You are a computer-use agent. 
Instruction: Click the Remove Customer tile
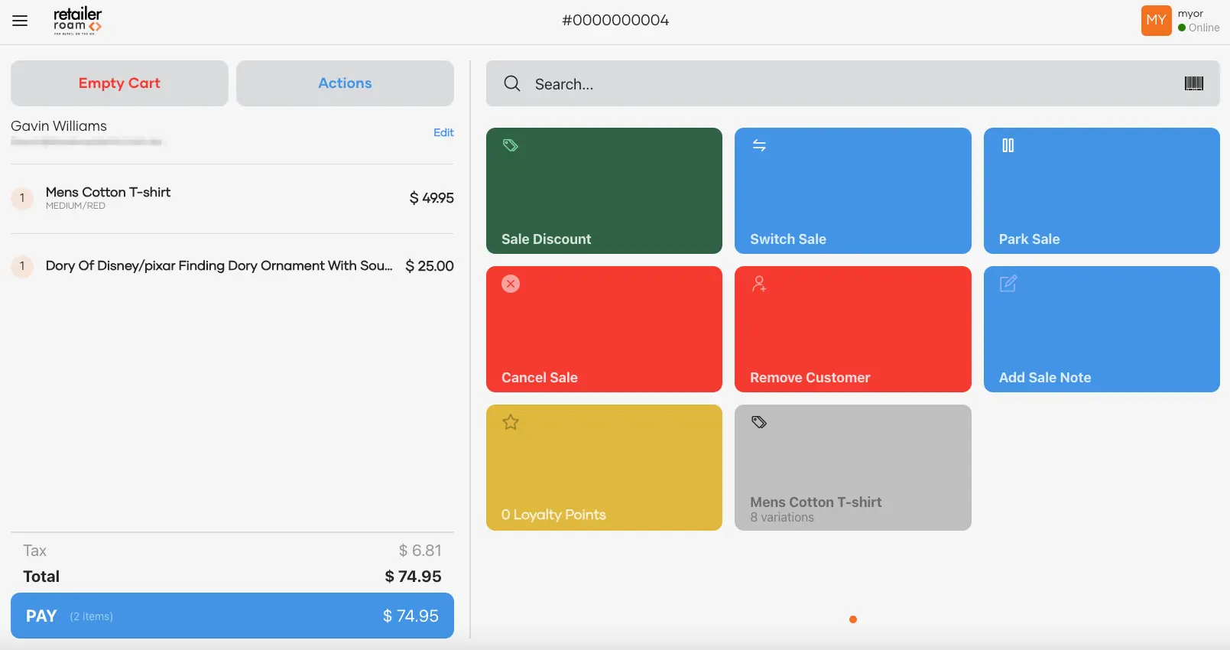[852, 329]
